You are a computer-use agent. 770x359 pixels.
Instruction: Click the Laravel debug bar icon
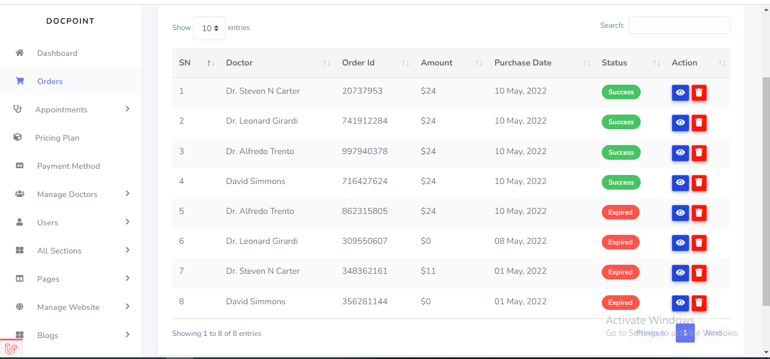11,349
